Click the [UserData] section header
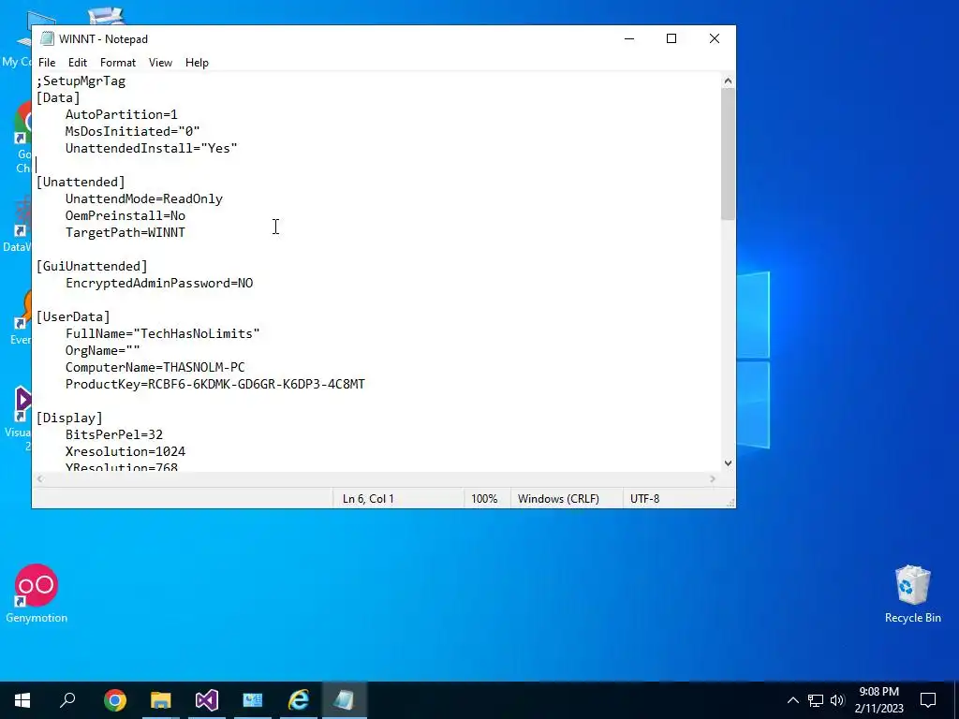Viewport: 959px width, 719px height. coord(73,316)
